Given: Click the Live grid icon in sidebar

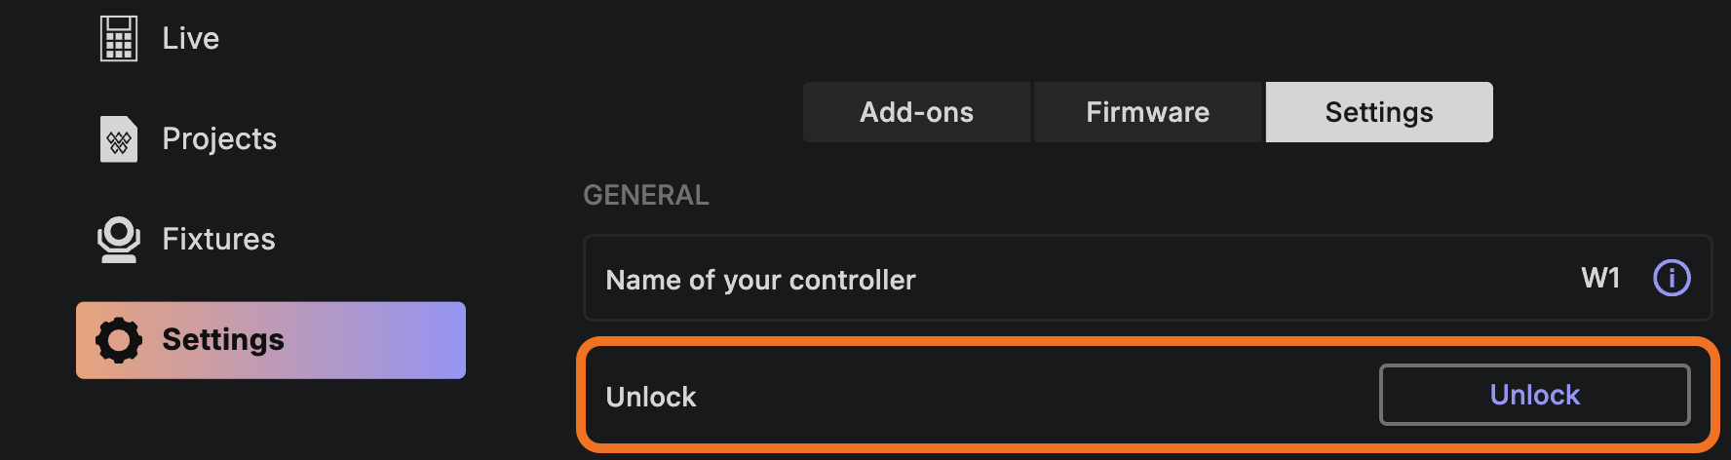Looking at the screenshot, I should click(119, 39).
